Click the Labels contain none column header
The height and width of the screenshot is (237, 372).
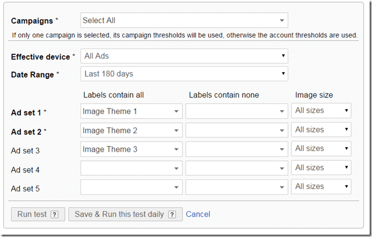[x=224, y=95]
